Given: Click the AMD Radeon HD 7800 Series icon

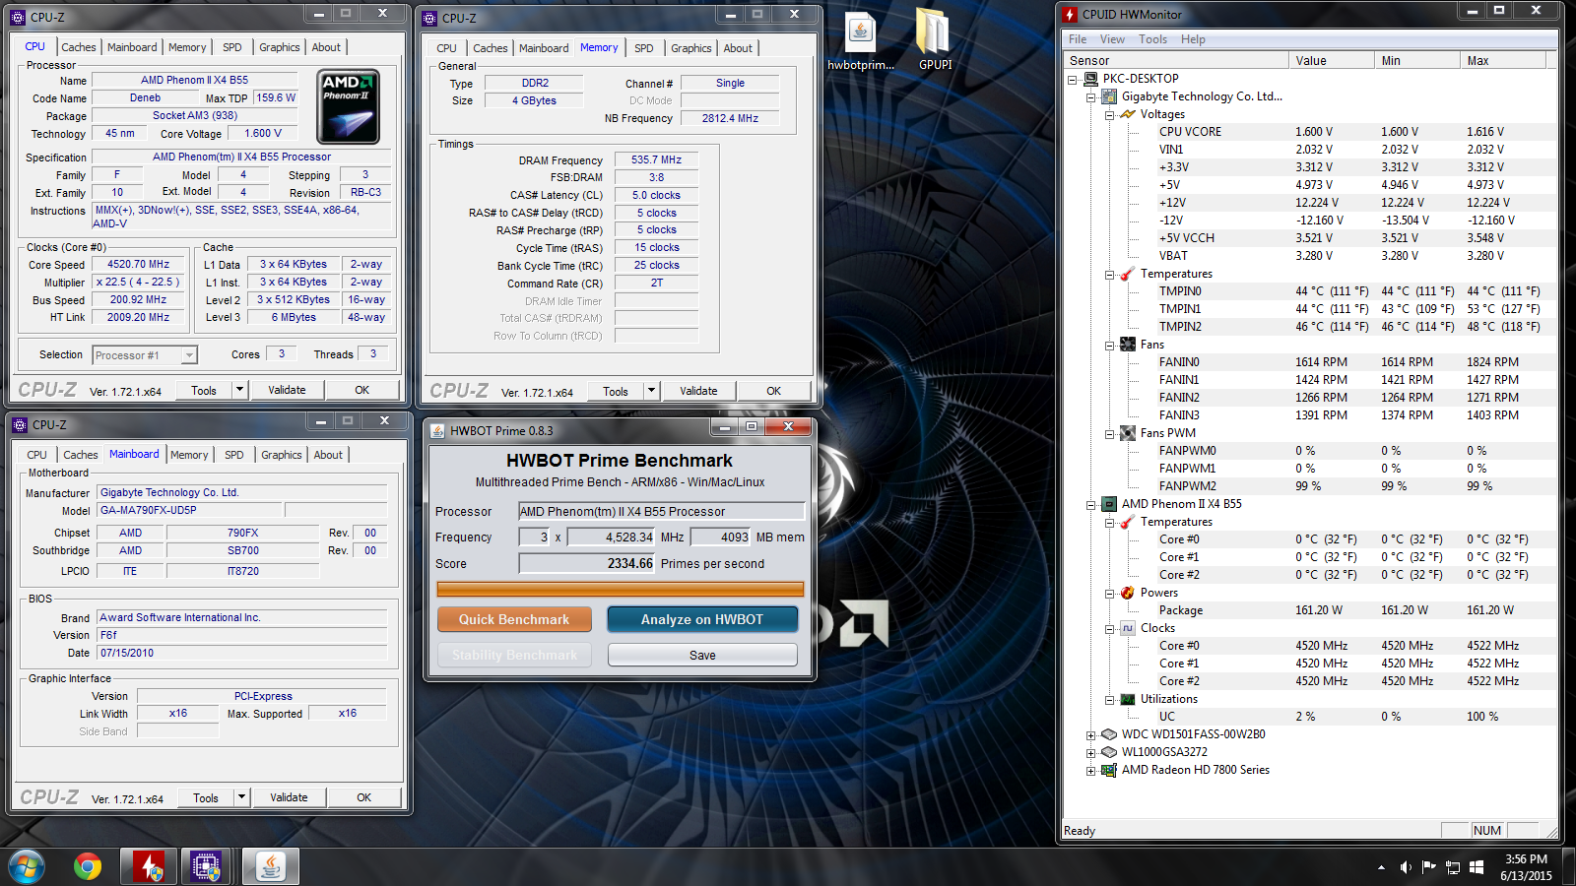Looking at the screenshot, I should point(1109,770).
